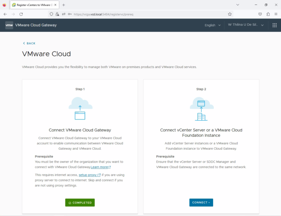Select the Register vCenters to VMware tab

(33, 5)
